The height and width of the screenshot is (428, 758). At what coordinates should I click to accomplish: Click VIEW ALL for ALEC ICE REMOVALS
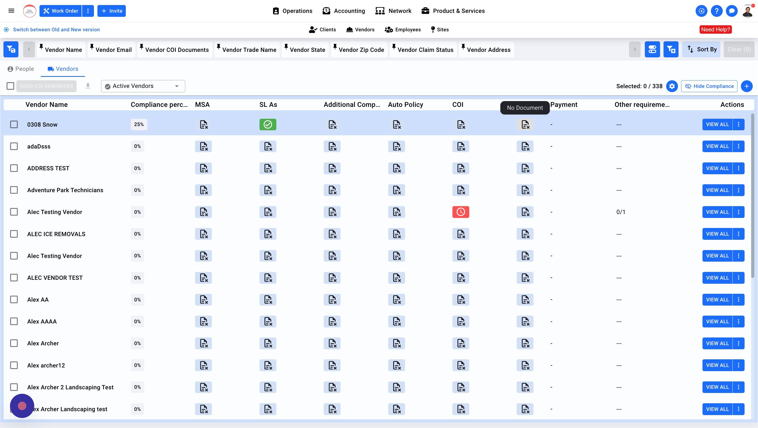point(717,234)
